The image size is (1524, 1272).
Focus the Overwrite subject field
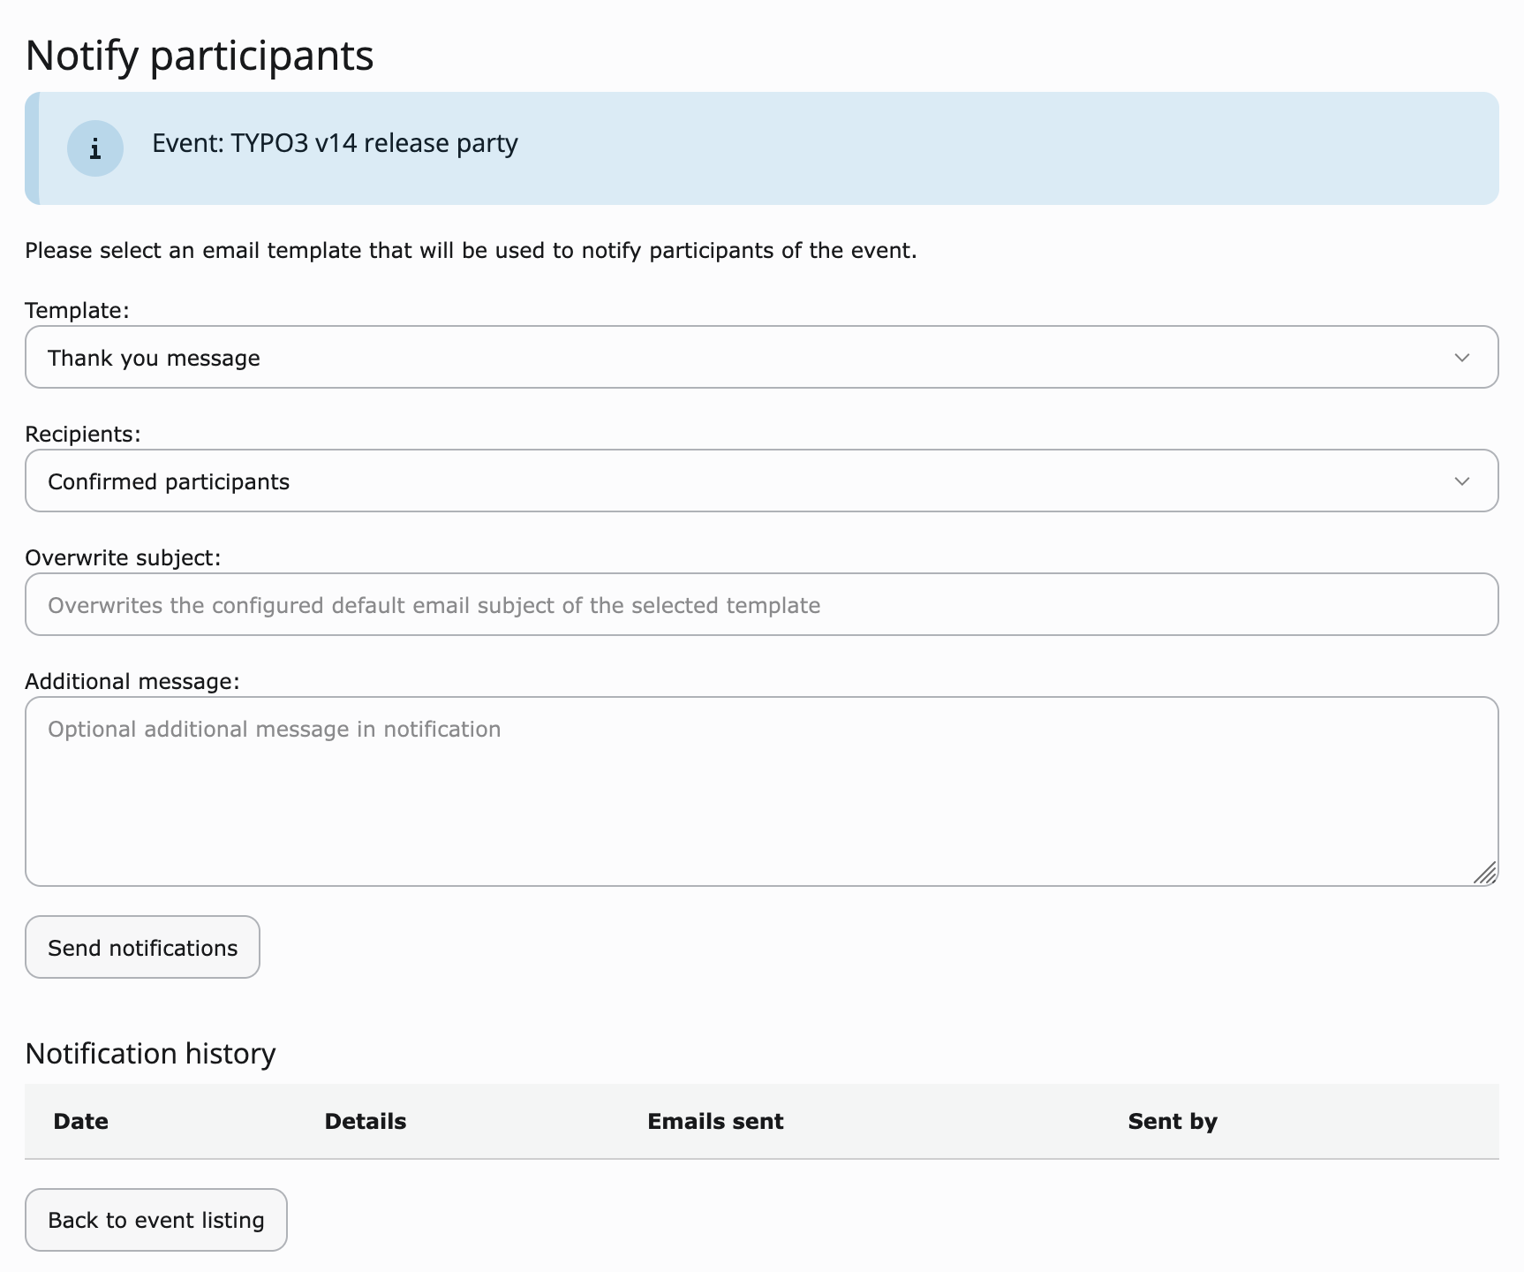point(762,604)
